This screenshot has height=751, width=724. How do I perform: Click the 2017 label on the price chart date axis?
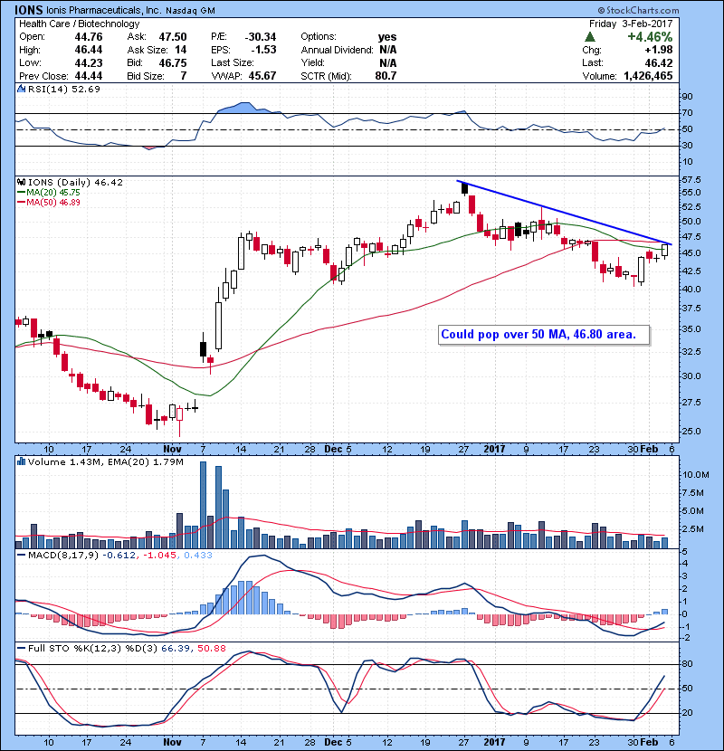(x=494, y=450)
